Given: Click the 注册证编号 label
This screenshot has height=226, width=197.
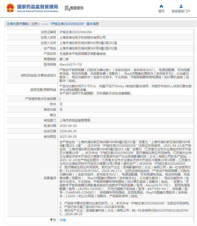Looking at the screenshot, I should click(x=48, y=32).
